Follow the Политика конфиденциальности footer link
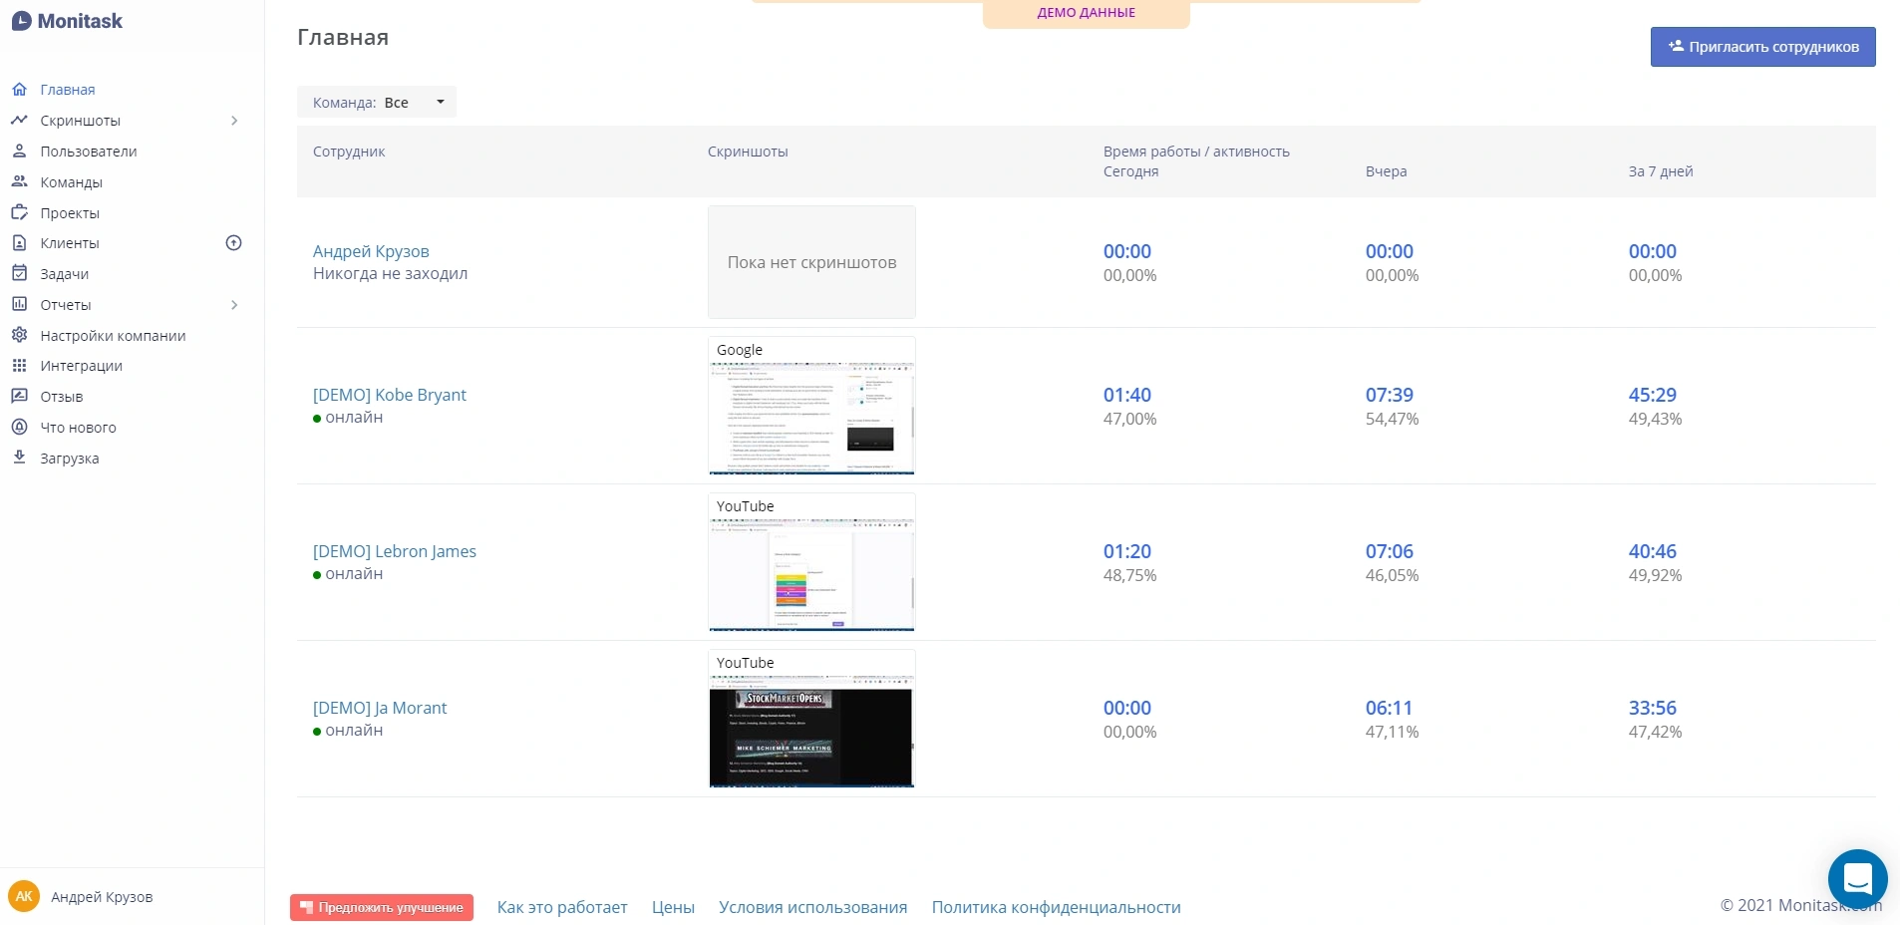Viewport: 1900px width, 925px height. [1056, 907]
